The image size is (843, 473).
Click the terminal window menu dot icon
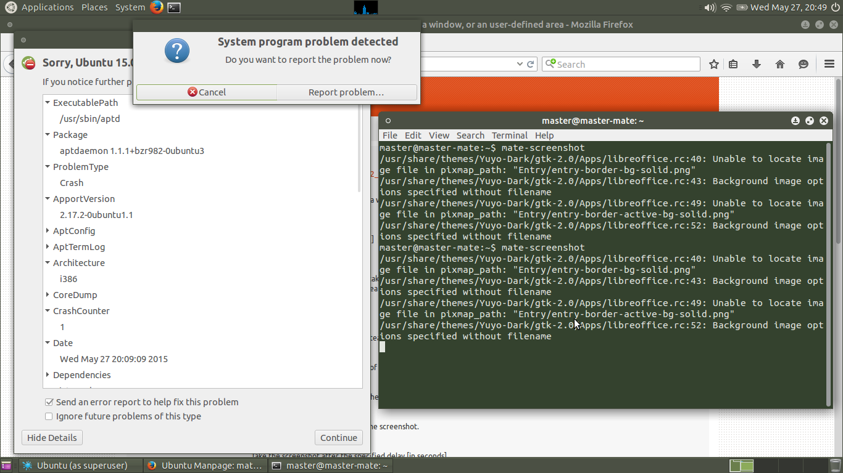pos(388,121)
